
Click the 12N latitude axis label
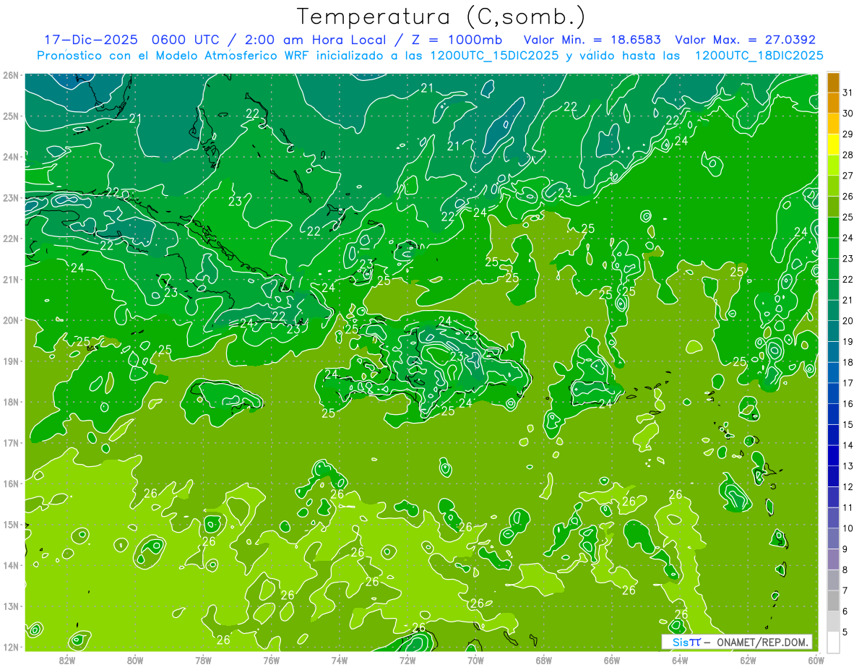click(x=10, y=647)
